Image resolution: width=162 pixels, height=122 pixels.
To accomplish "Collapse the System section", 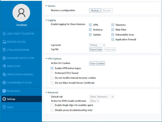I will pyautogui.click(x=46, y=6).
